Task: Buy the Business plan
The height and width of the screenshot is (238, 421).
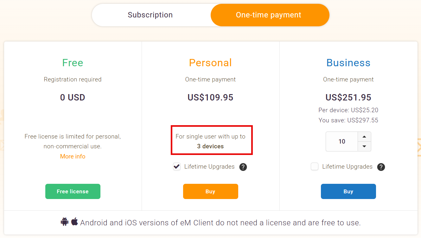Action: [x=348, y=191]
